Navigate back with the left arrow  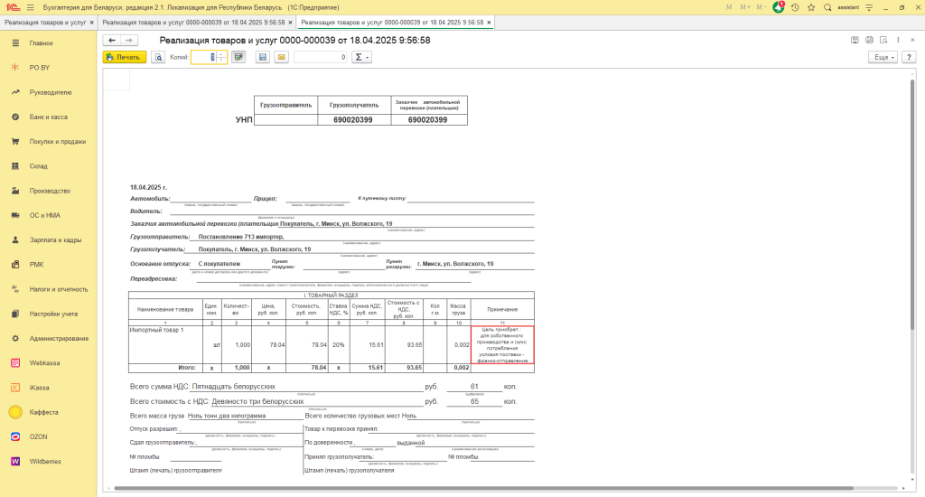click(111, 40)
